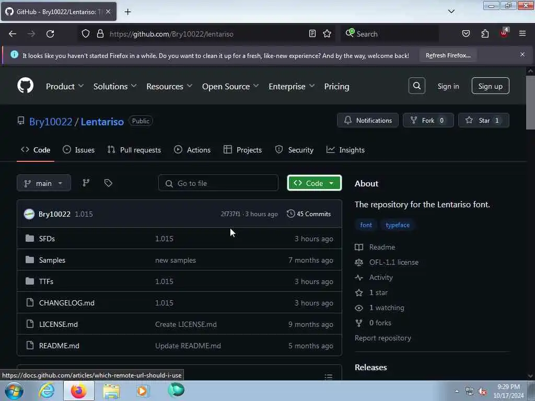The height and width of the screenshot is (401, 535).
Task: Click the typeface topic tag
Action: pyautogui.click(x=398, y=225)
